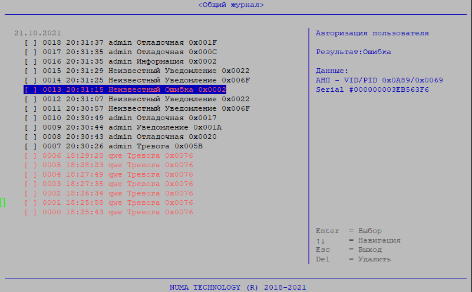Select entry 0015 Неизвестный Уведомление 0x0022

click(146, 71)
